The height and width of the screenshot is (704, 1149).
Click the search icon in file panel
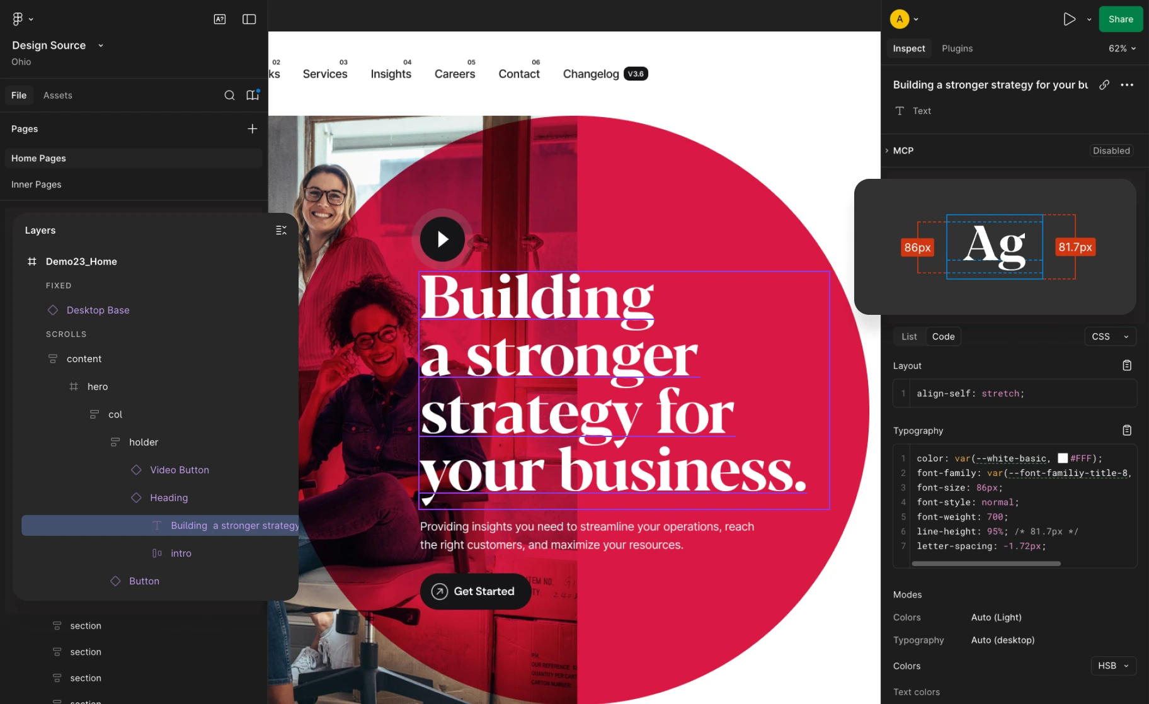(230, 95)
